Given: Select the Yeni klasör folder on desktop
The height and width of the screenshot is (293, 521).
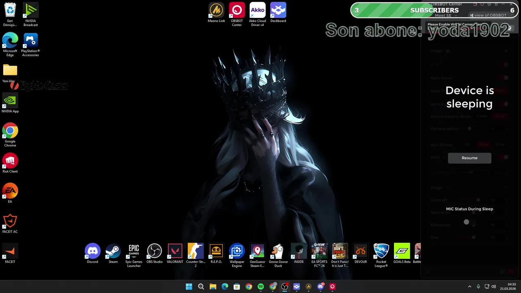Looking at the screenshot, I should click(10, 73).
